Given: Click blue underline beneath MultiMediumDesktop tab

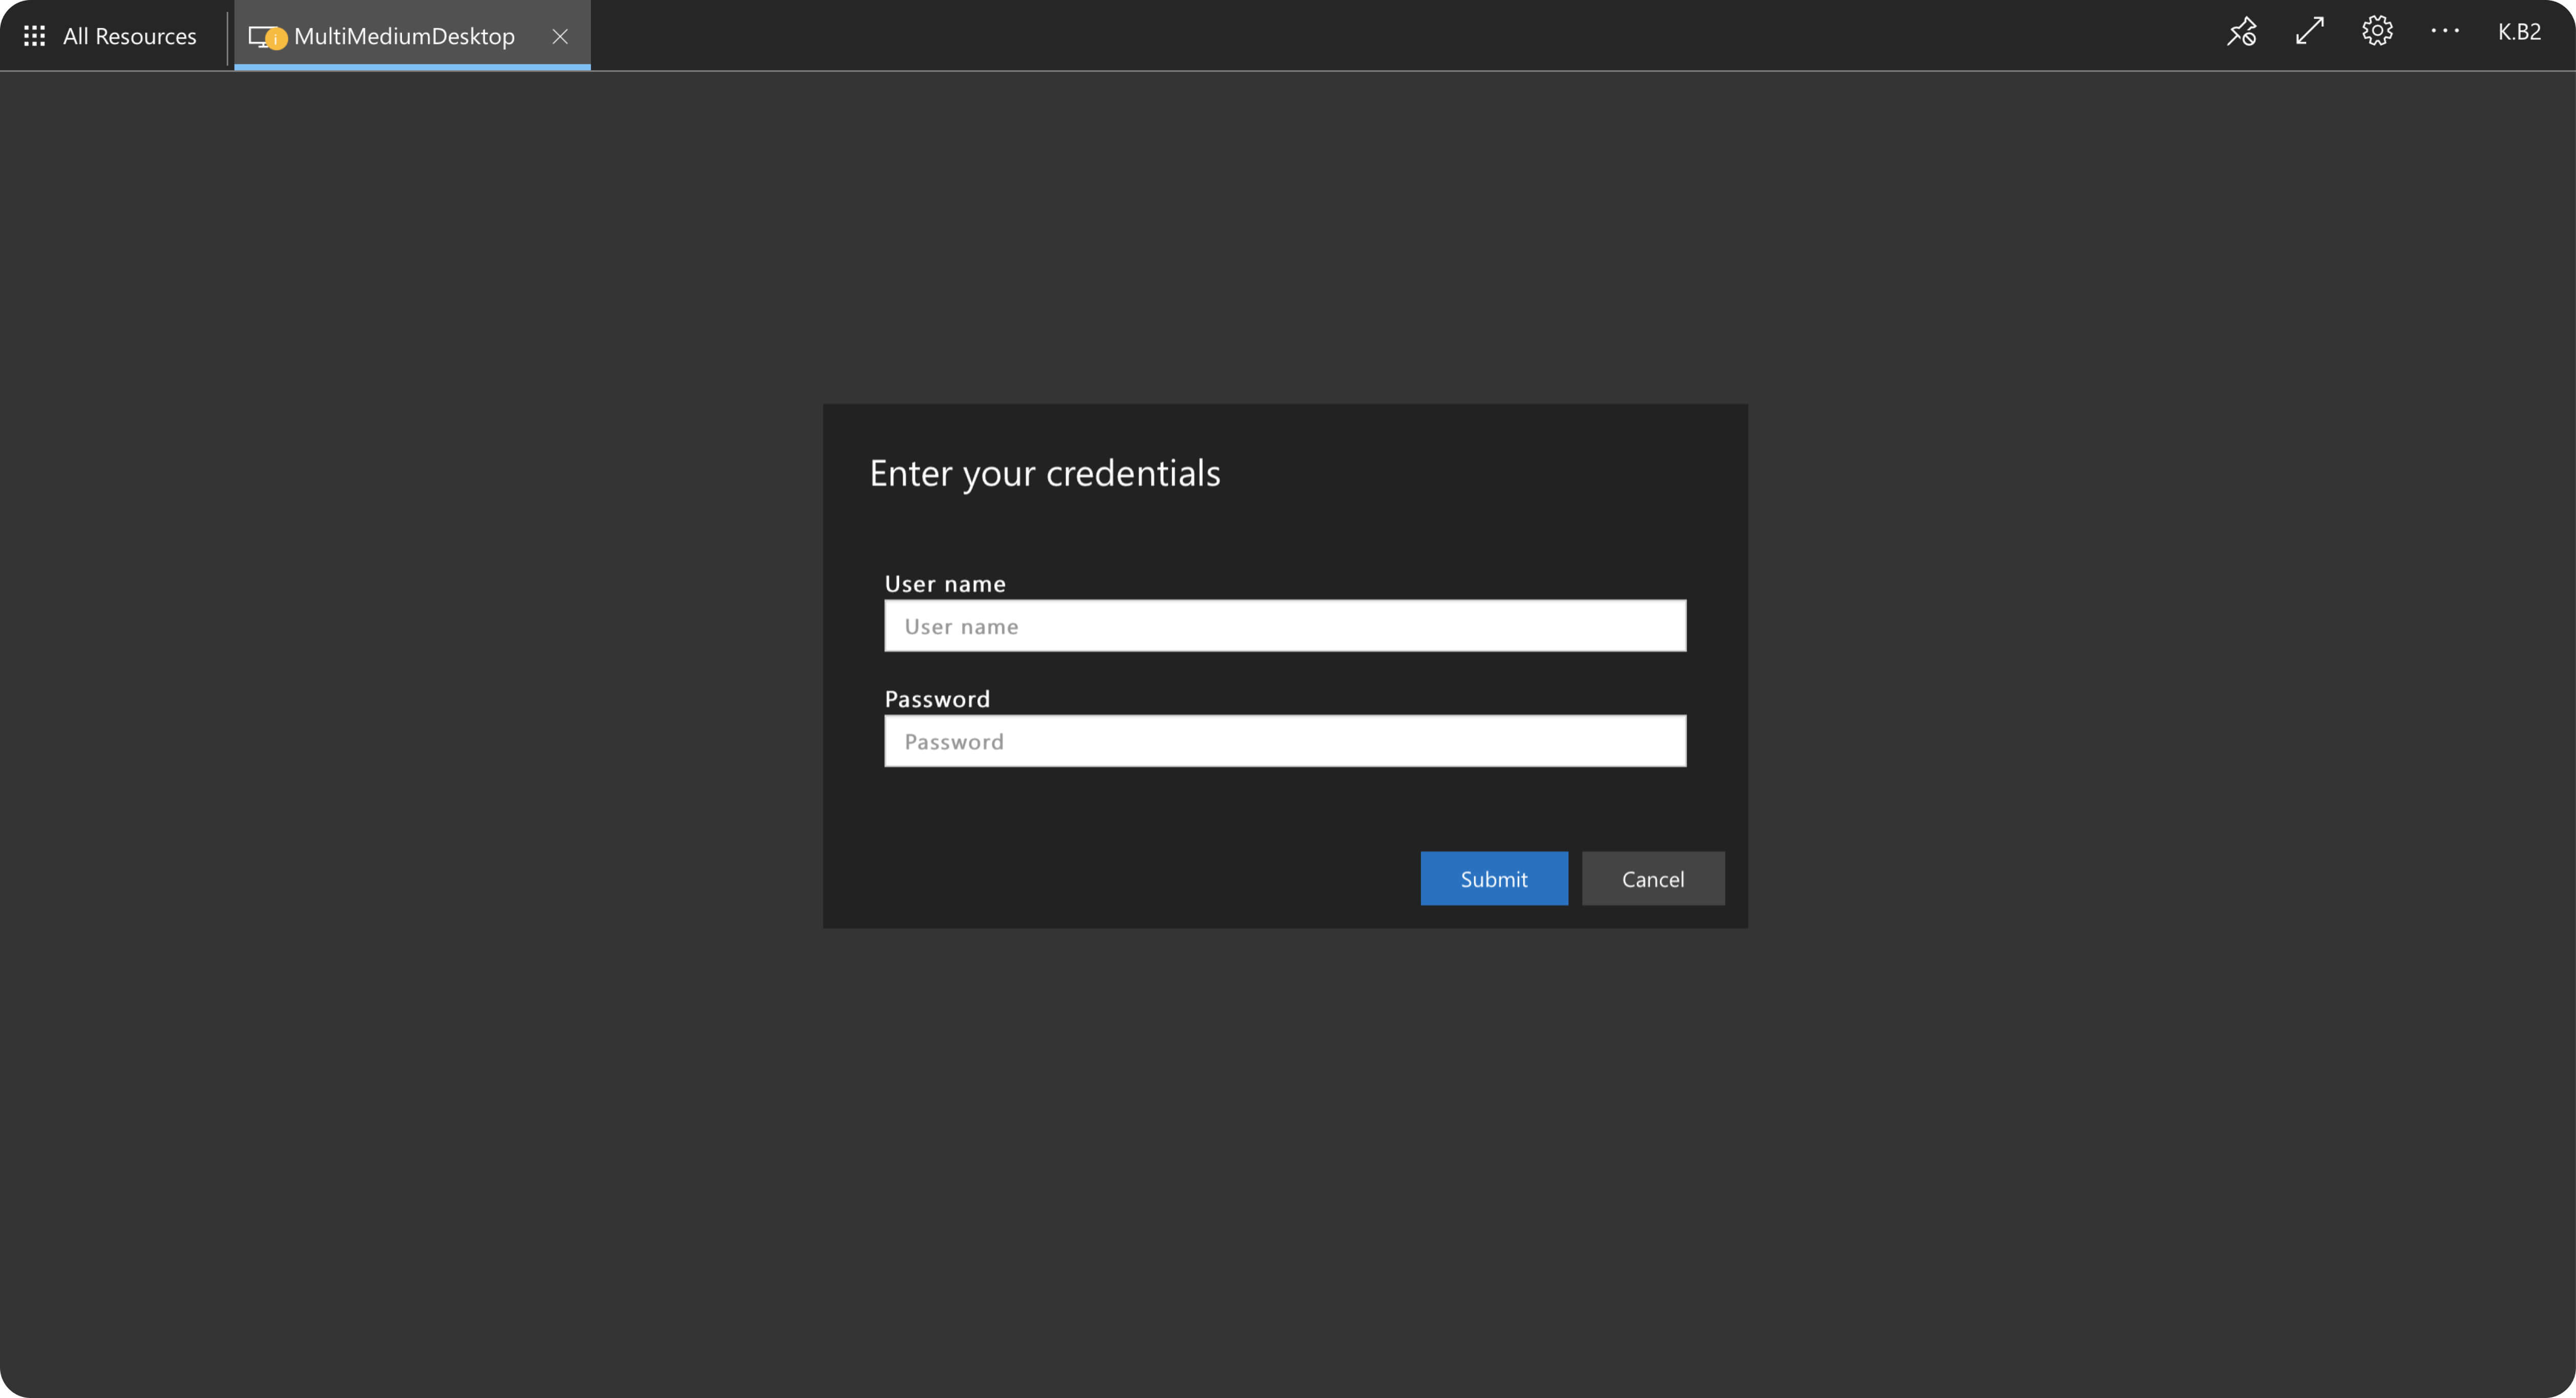Looking at the screenshot, I should [412, 67].
